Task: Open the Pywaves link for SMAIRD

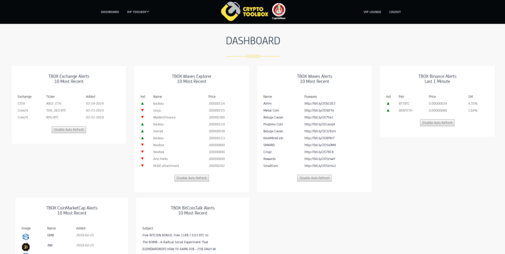Action: (320, 145)
